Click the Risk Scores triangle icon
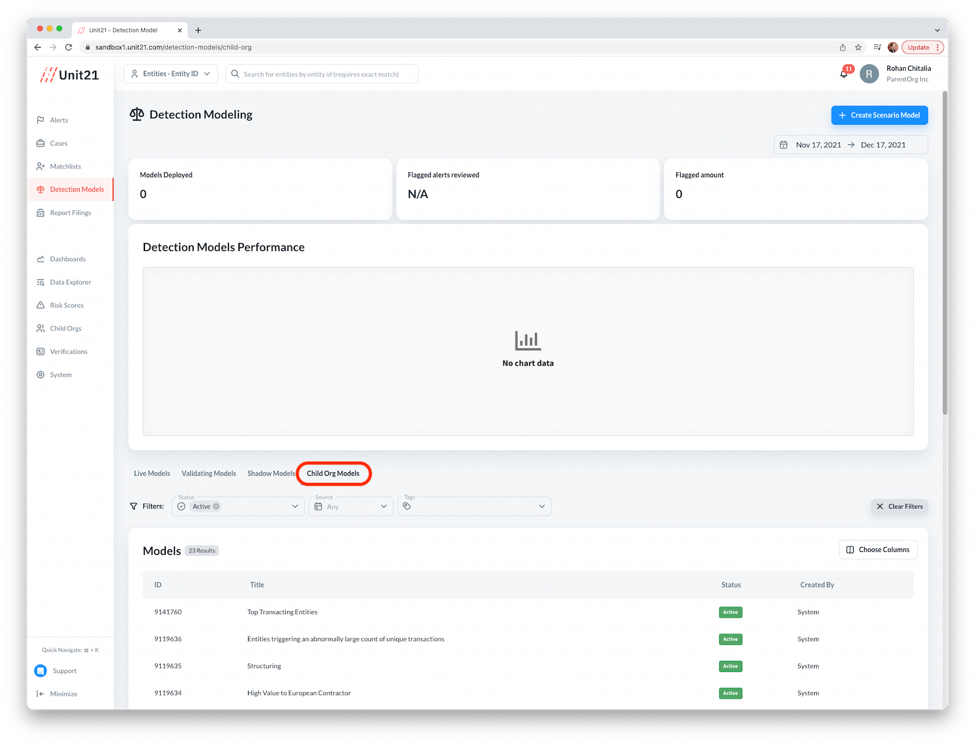 [40, 305]
